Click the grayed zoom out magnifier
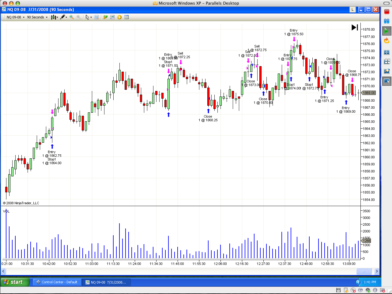This screenshot has width=392, height=294. coord(79,17)
